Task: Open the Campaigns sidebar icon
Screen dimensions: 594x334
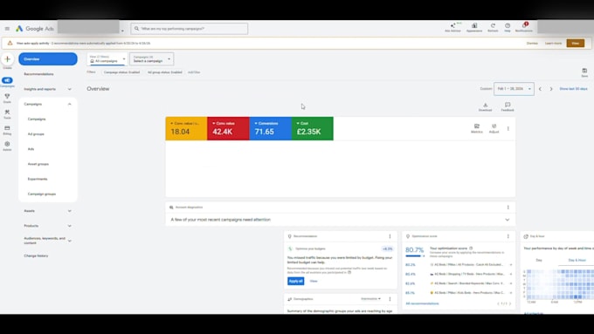Action: [7, 80]
